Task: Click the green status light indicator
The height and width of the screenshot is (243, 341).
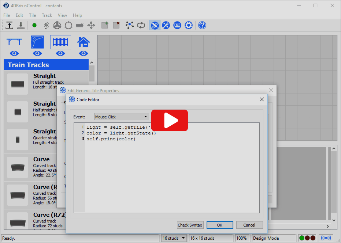Action: point(302,238)
